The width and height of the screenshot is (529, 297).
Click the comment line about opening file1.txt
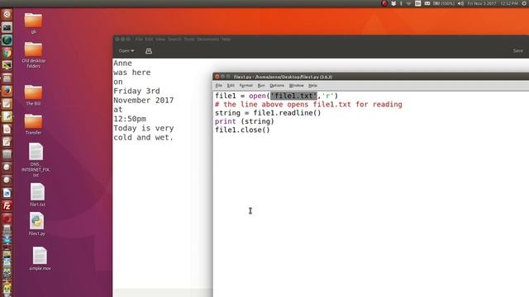(x=308, y=105)
